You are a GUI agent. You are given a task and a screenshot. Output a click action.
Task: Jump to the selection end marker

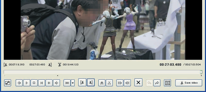(x=127, y=83)
